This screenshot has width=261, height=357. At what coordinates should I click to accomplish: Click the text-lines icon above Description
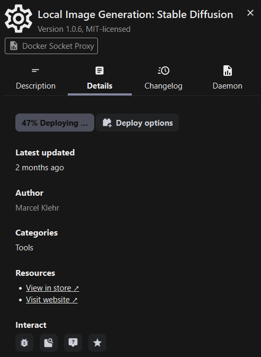tap(35, 71)
